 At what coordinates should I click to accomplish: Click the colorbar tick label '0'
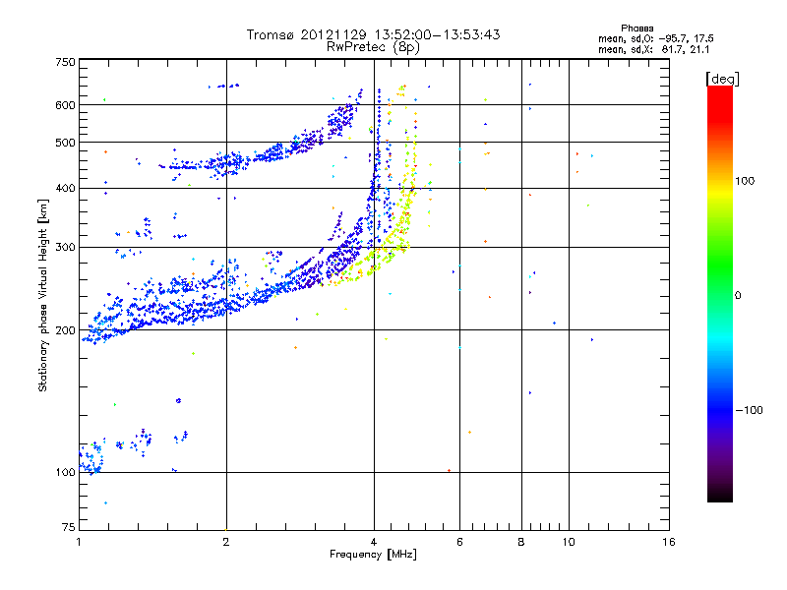(738, 295)
